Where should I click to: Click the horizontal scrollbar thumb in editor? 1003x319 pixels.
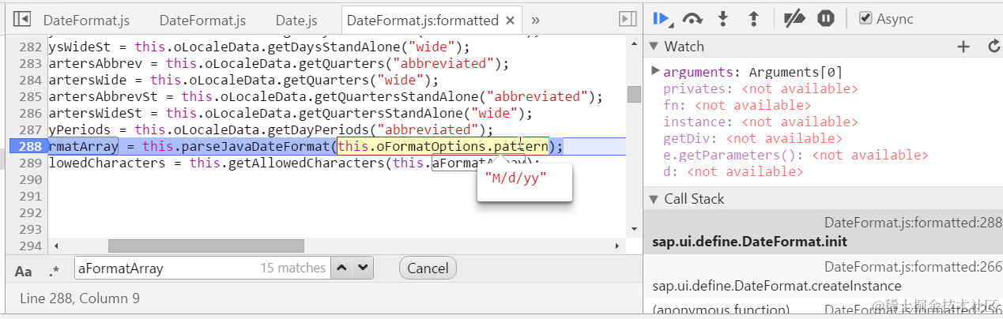206,246
